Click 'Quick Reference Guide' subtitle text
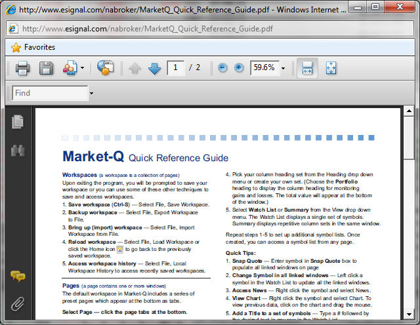This screenshot has height=325, width=420. 178,158
